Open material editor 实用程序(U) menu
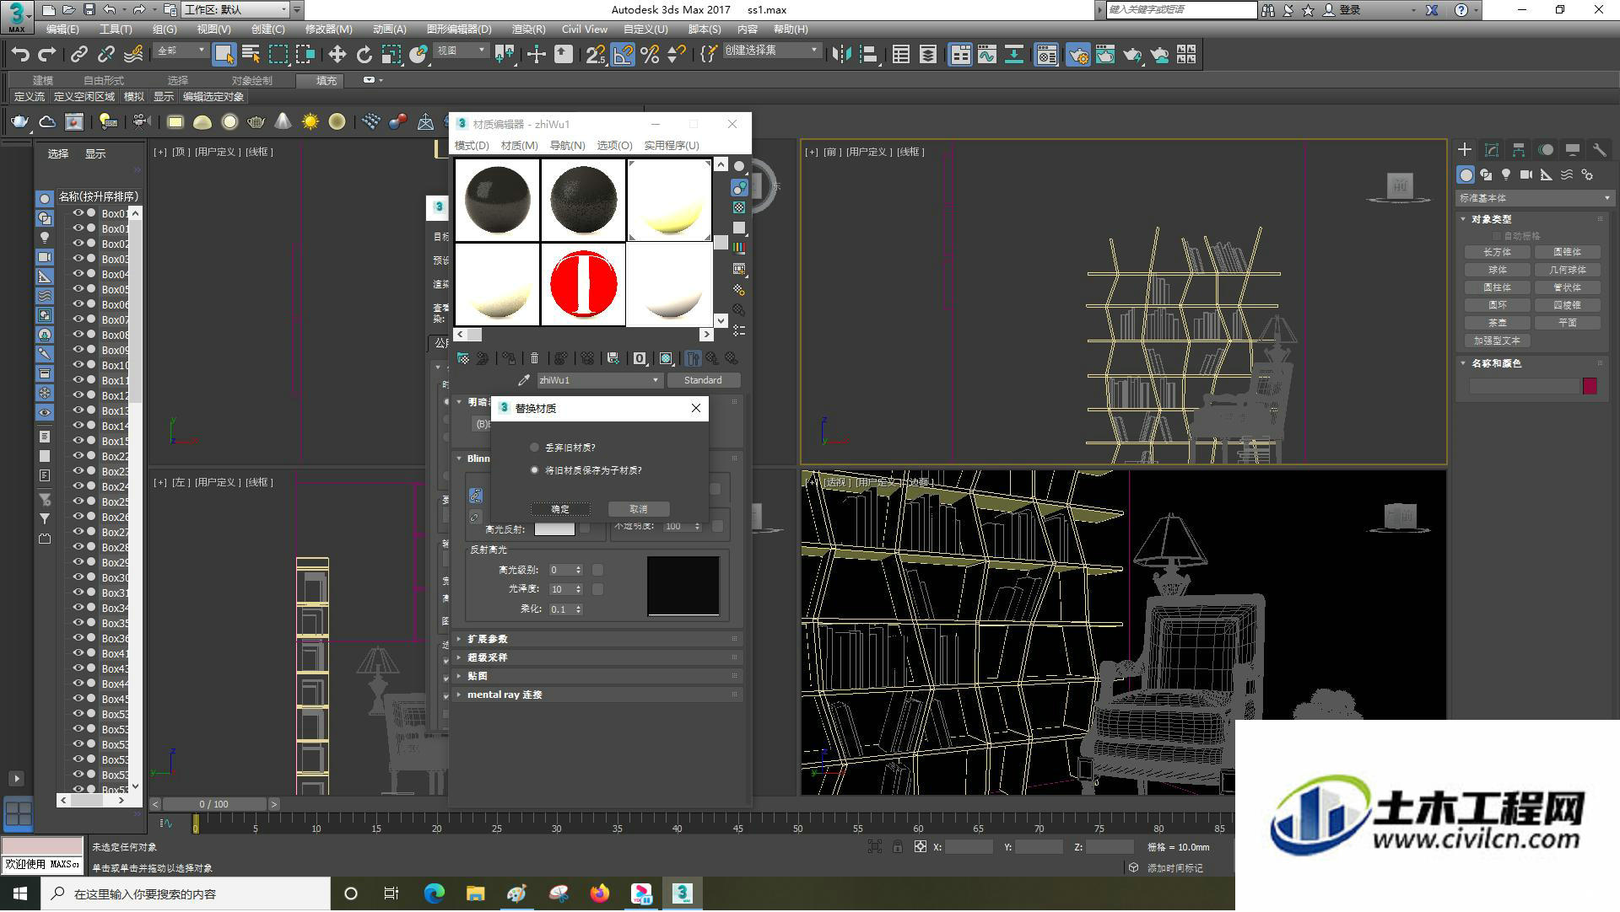Viewport: 1620px width, 912px height. pos(672,145)
